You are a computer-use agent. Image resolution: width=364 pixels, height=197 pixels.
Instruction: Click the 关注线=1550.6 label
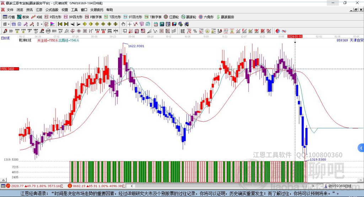click(x=48, y=41)
